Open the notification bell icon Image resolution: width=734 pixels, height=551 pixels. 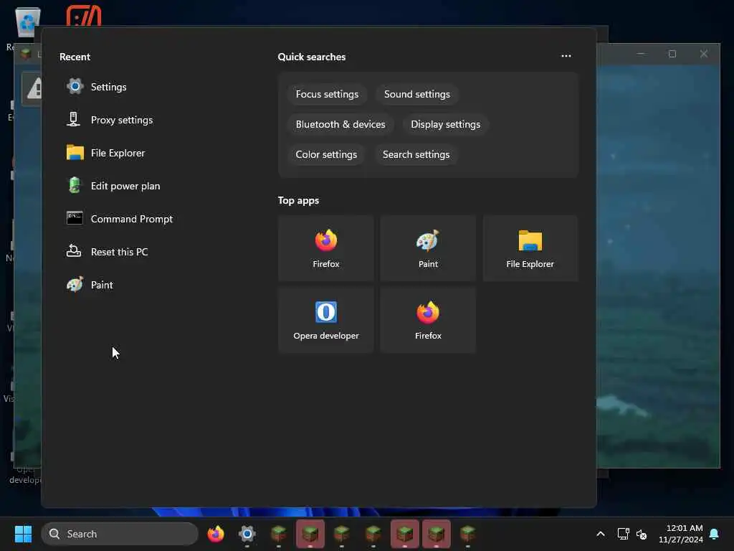[714, 534]
